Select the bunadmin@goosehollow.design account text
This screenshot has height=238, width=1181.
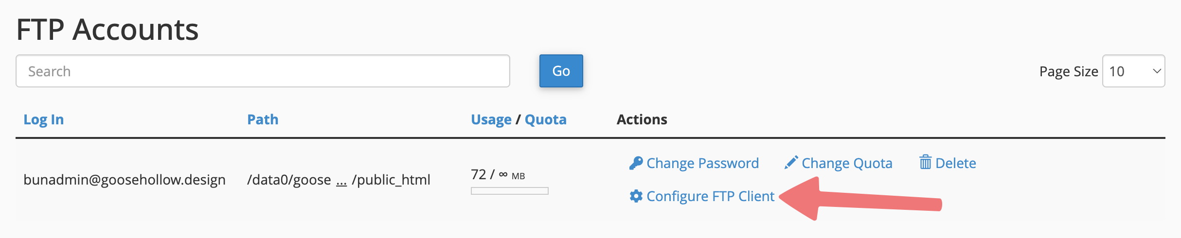[x=125, y=180]
